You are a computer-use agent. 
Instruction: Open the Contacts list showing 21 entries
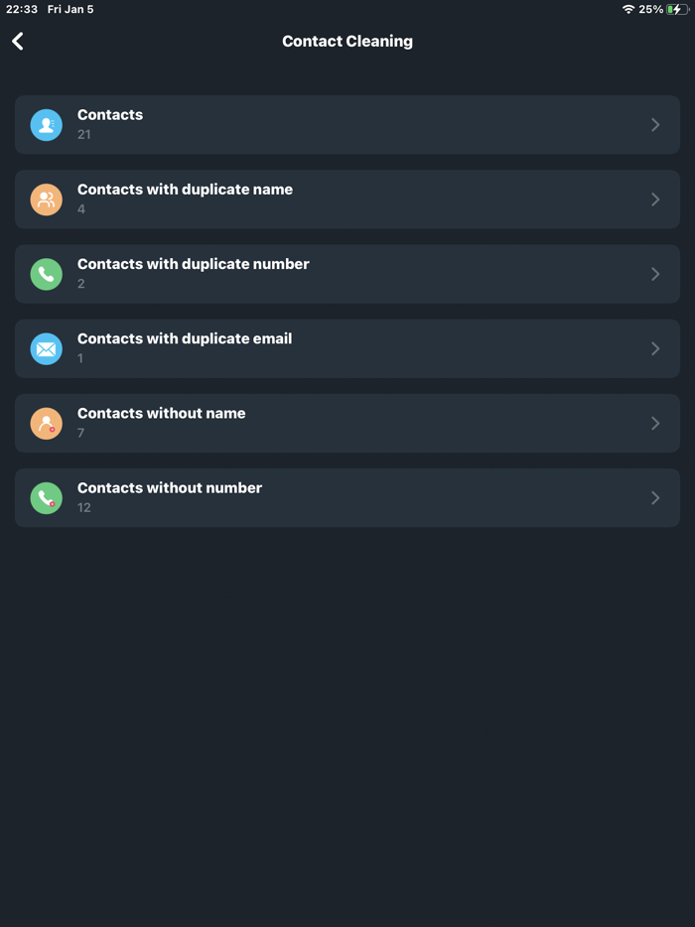tap(347, 124)
